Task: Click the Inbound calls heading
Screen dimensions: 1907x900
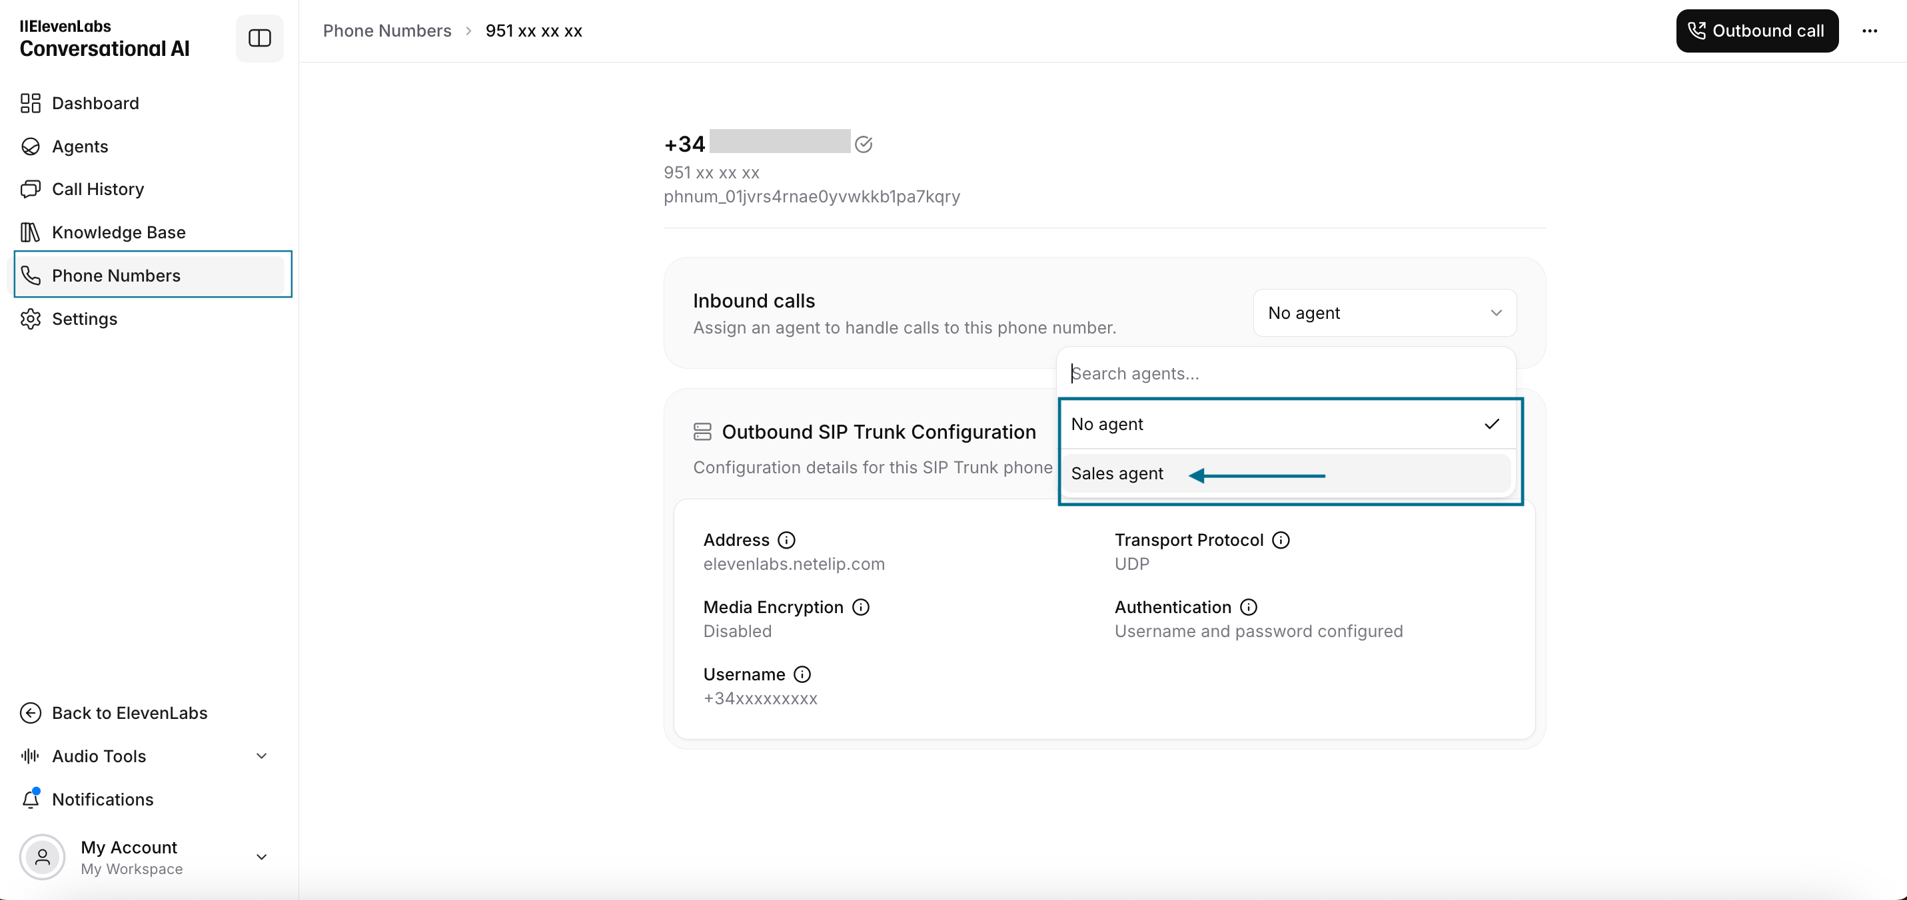Action: click(x=754, y=301)
